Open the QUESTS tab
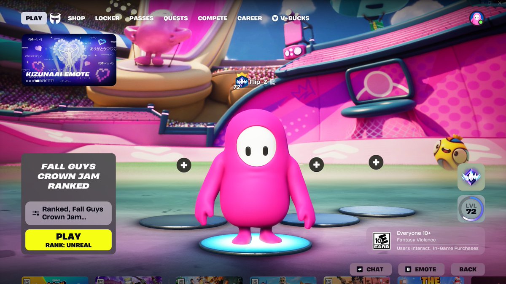Screen dimensions: 506x284 [176, 18]
